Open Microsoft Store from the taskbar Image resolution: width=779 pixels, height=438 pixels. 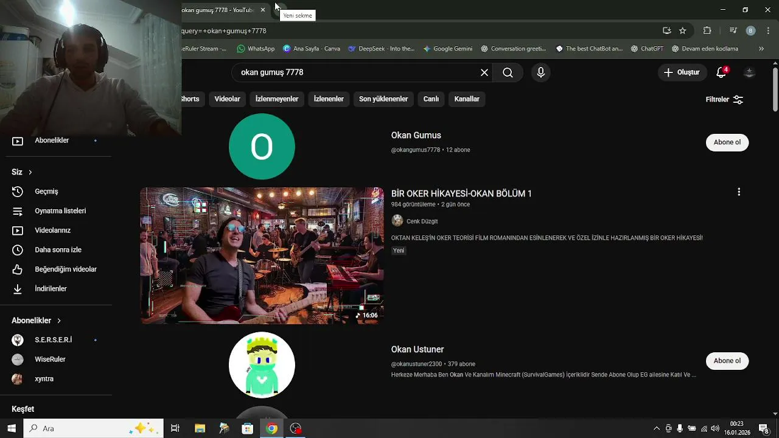click(x=248, y=428)
